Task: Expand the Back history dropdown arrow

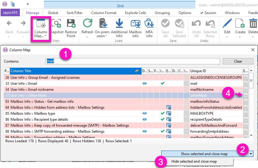Action: [x=9, y=37]
